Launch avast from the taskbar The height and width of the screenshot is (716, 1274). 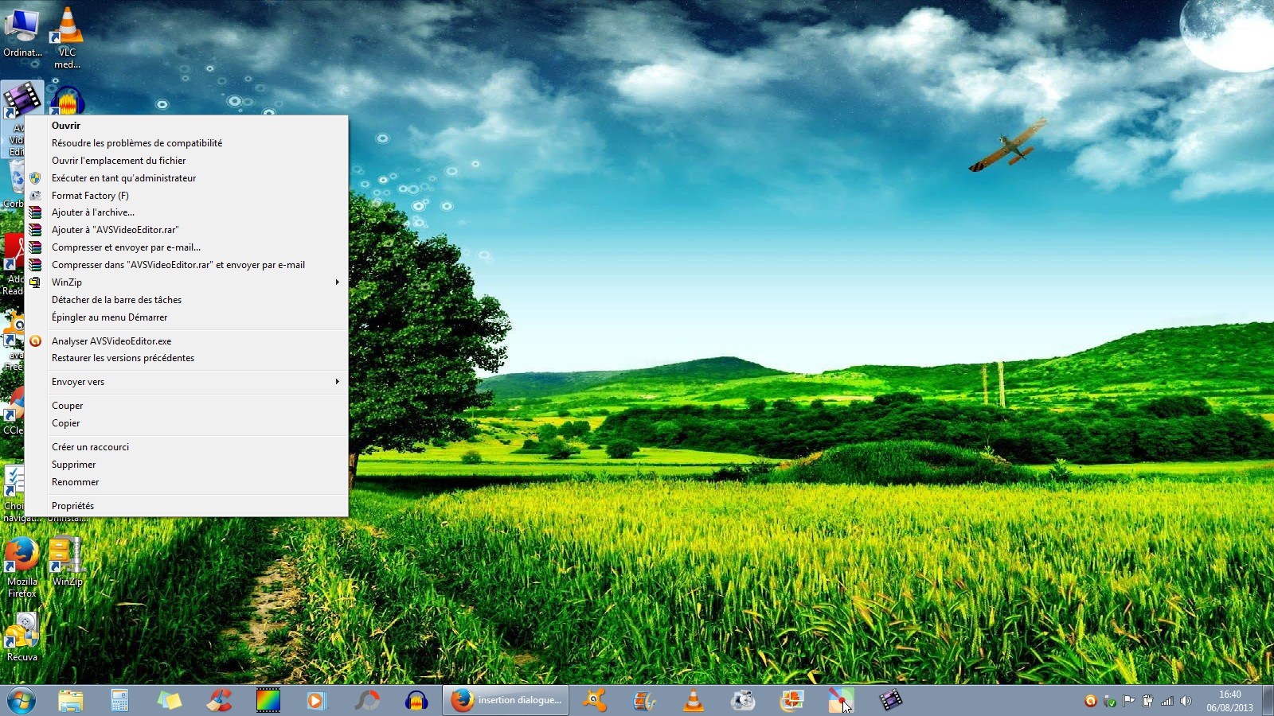[594, 701]
